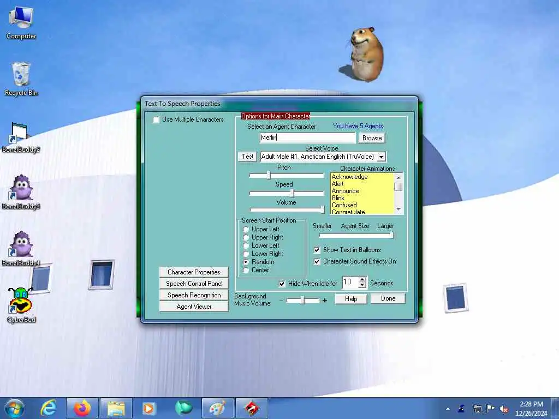Select Lower Left start position
559x419 pixels.
(x=246, y=246)
